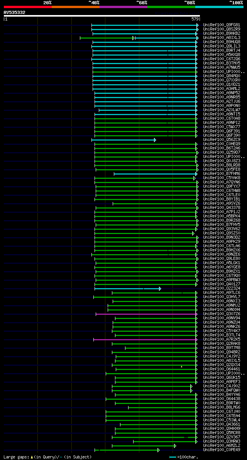Select the cyan alignment bar for O22324
Image resolution: width=247 pixels, height=460 pixels.
[x=128, y=289]
